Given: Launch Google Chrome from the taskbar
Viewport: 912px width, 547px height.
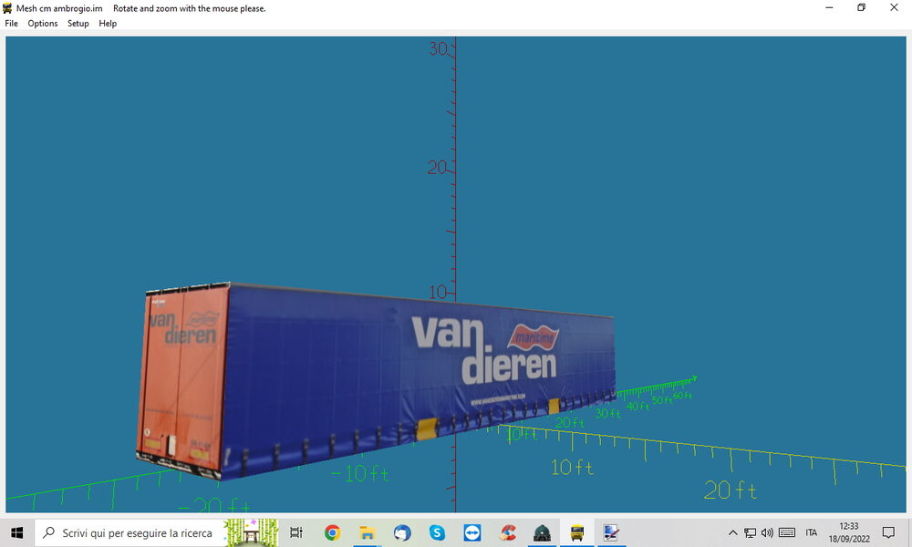Looking at the screenshot, I should click(x=332, y=532).
